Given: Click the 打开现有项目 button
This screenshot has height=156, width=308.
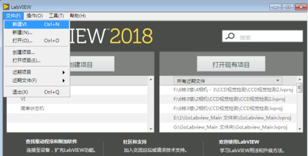Looking at the screenshot, I should (231, 64).
